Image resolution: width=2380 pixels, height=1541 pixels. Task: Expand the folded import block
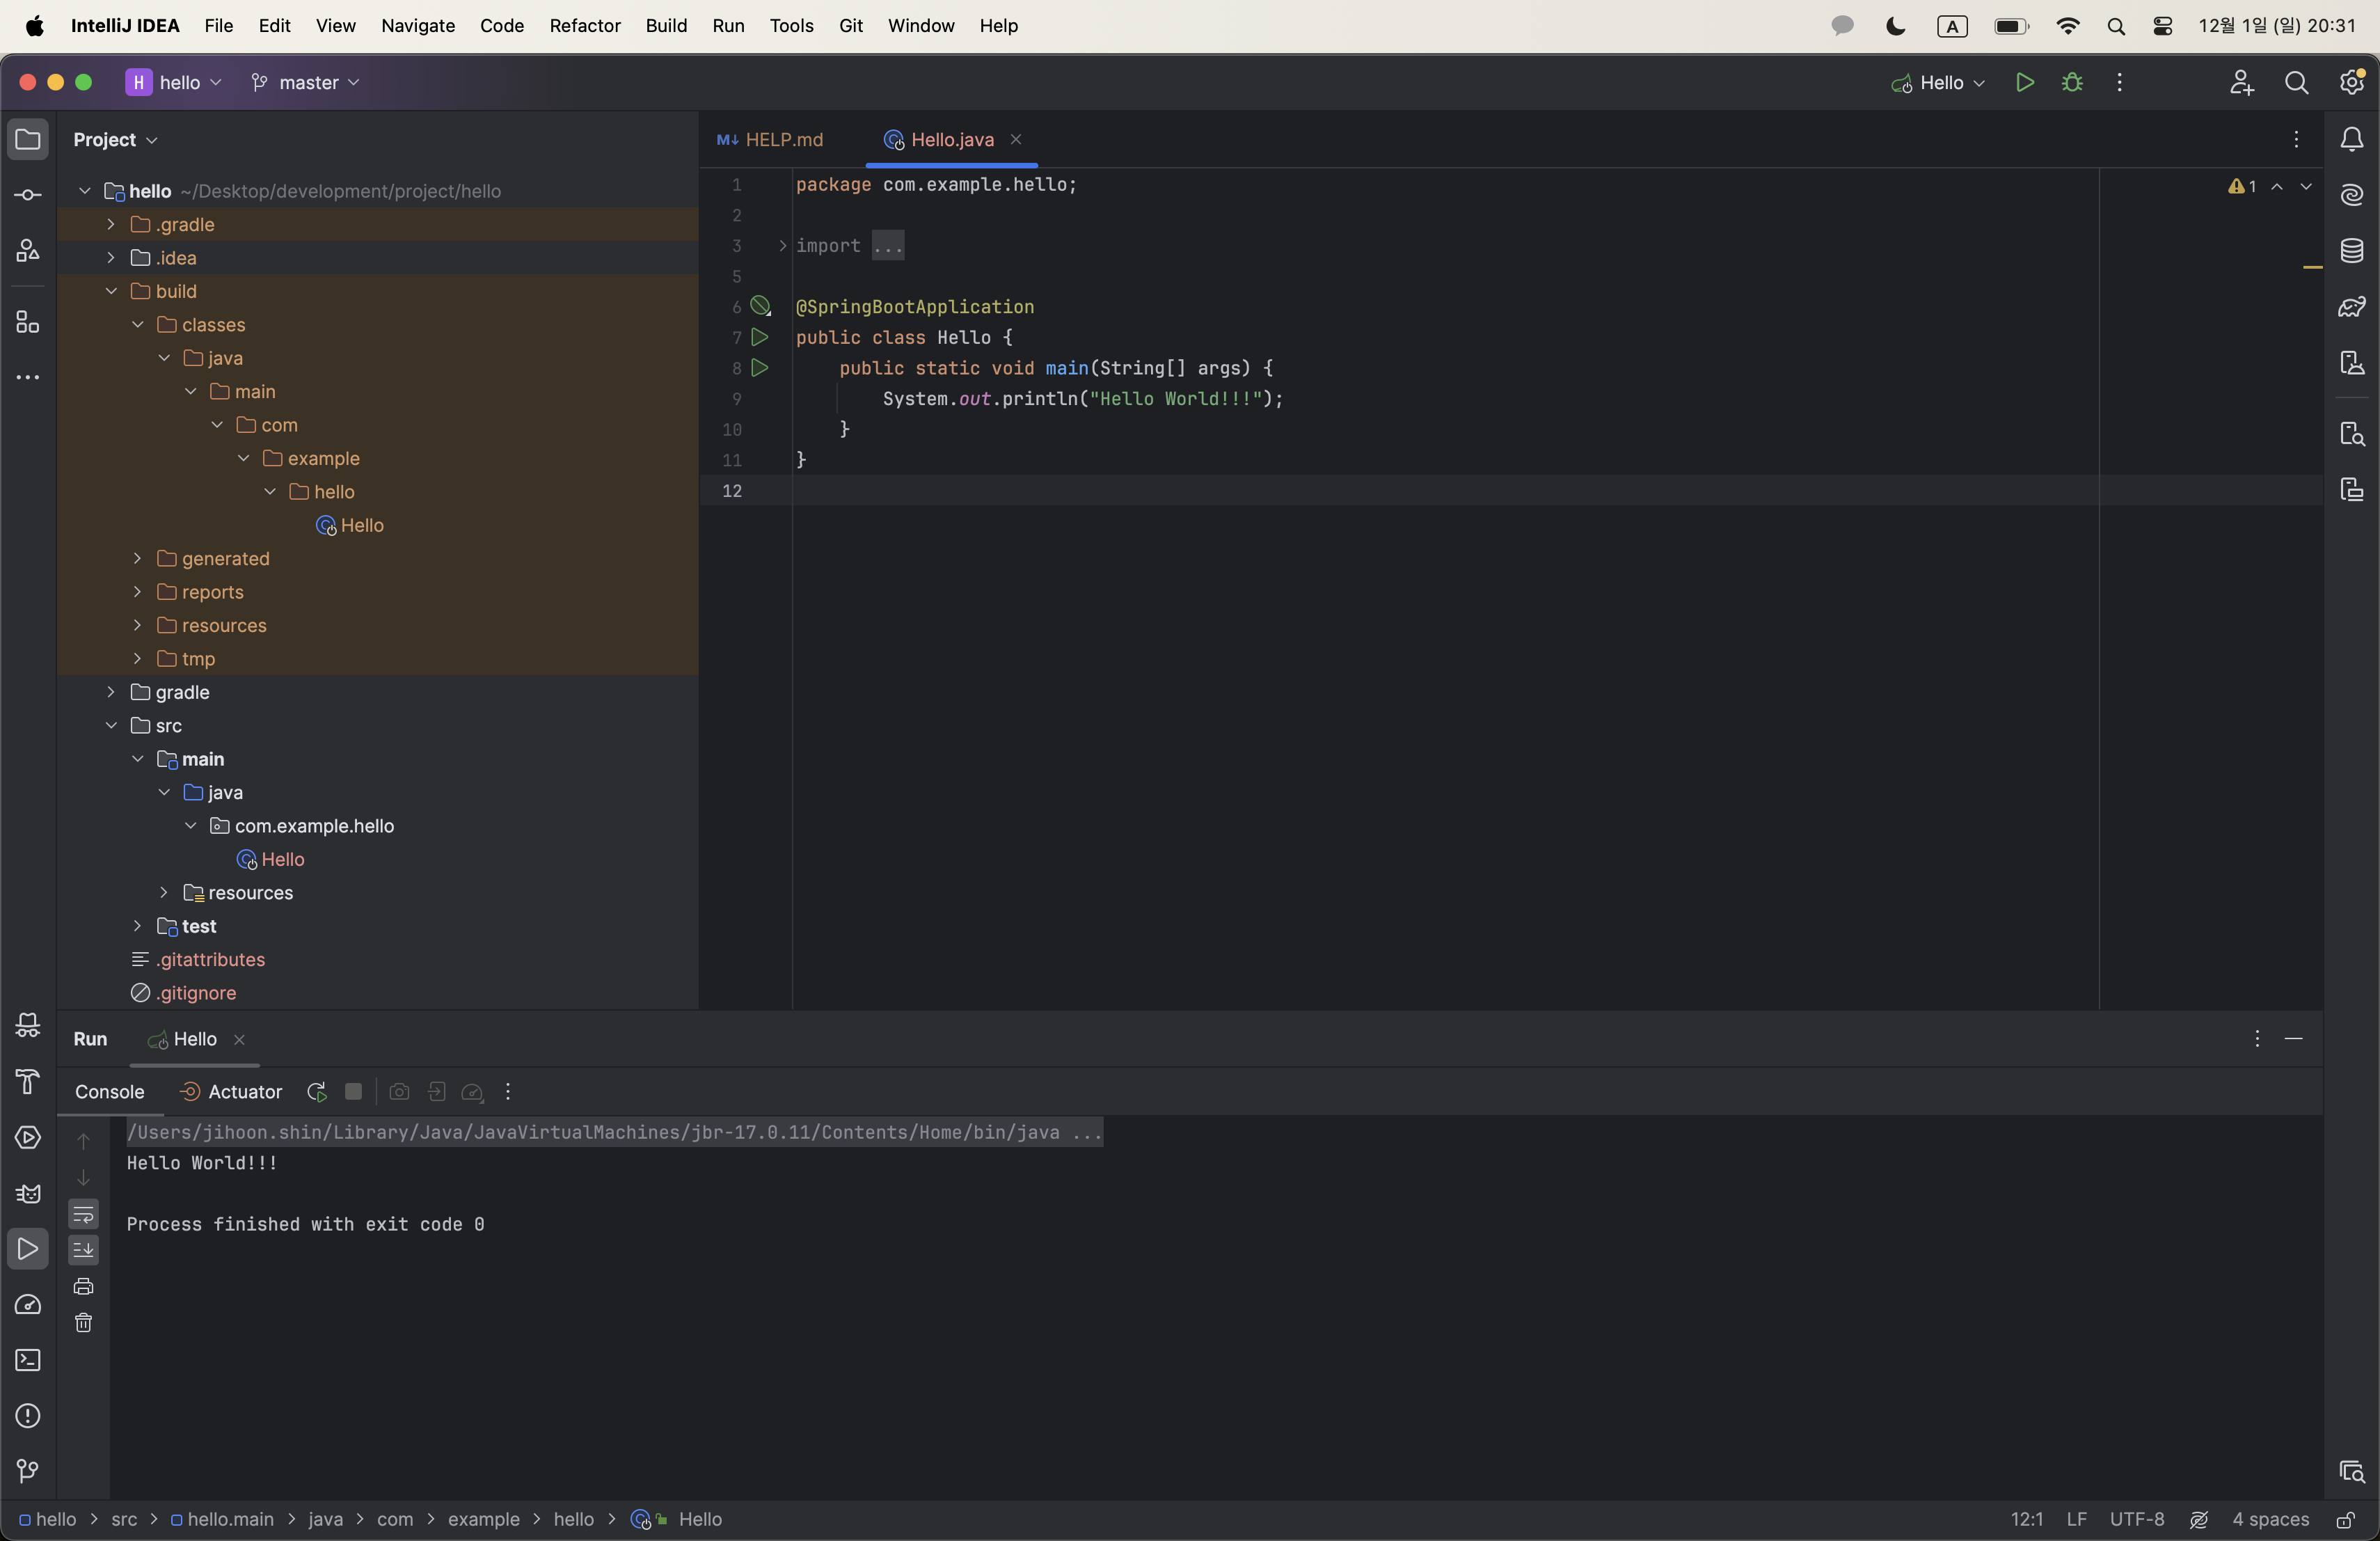pyautogui.click(x=783, y=246)
